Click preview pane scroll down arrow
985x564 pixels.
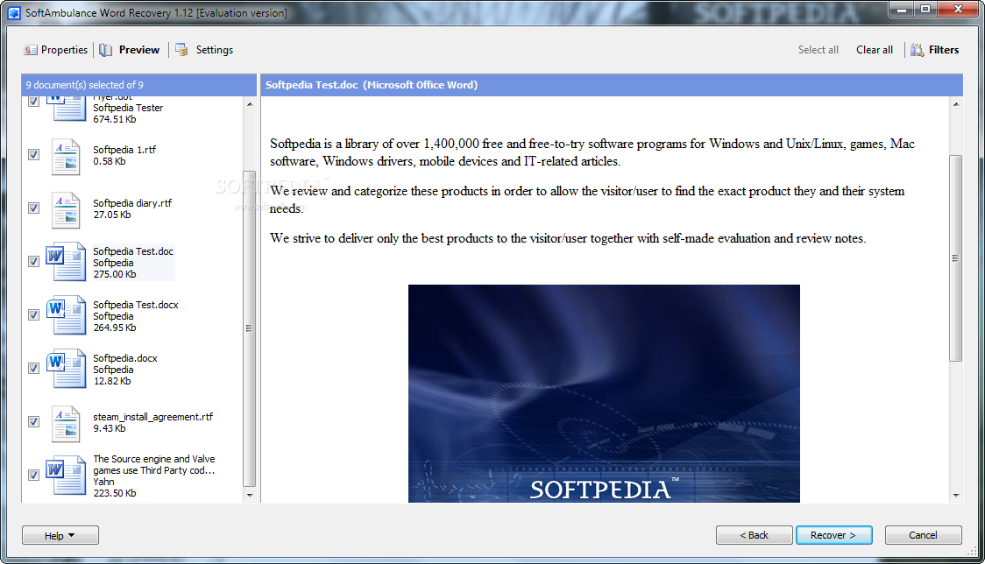956,495
